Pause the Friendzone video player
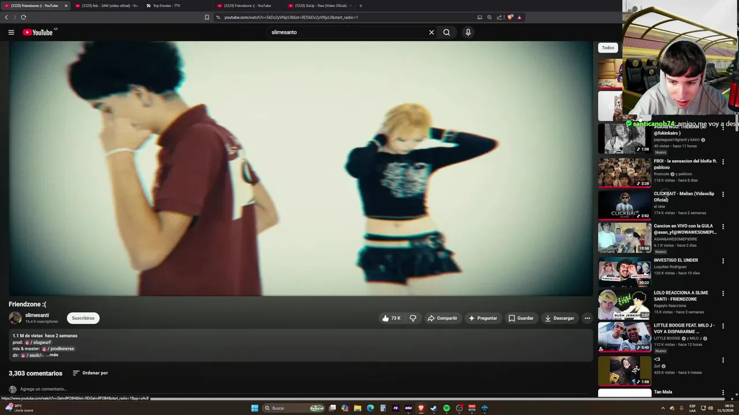The image size is (739, 415). point(300,168)
